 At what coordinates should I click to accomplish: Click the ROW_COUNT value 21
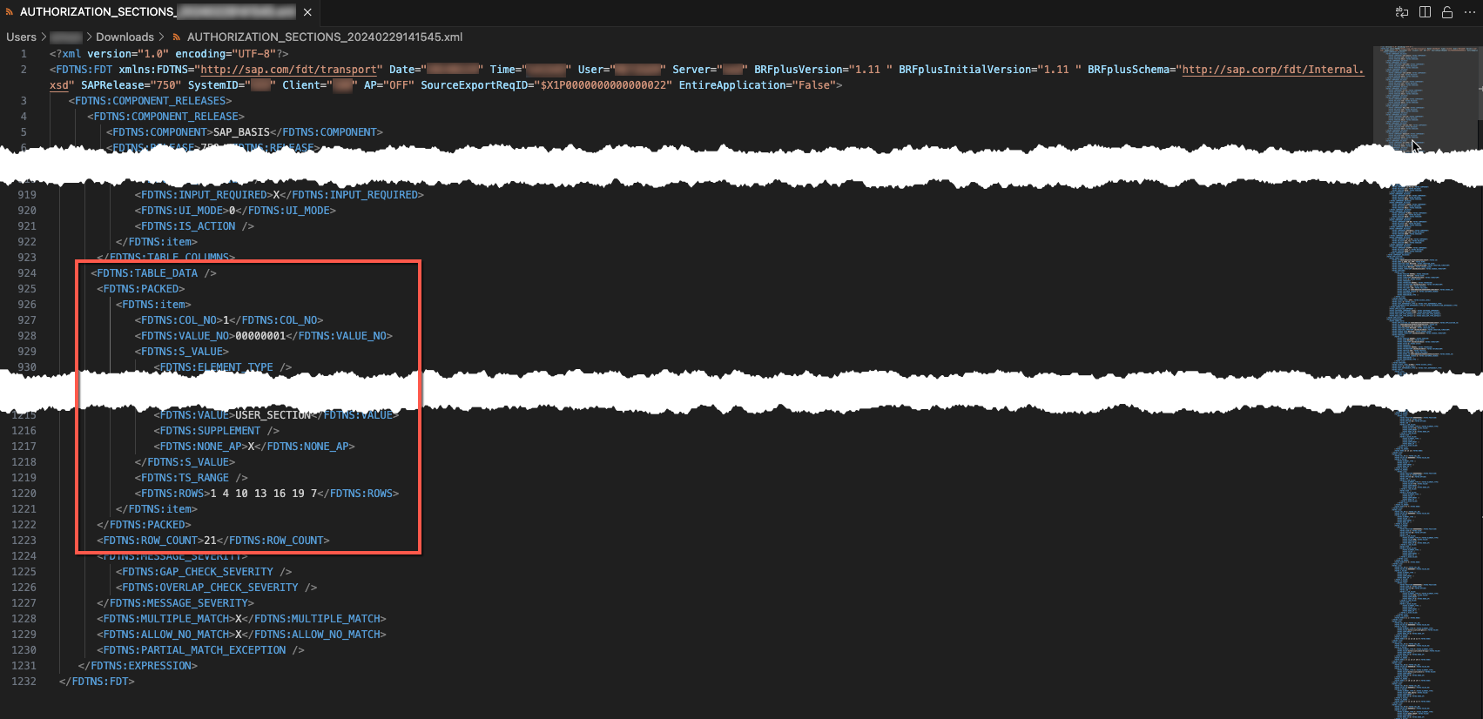(210, 541)
